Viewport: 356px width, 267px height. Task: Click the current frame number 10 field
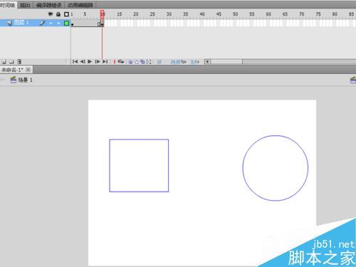coord(159,62)
